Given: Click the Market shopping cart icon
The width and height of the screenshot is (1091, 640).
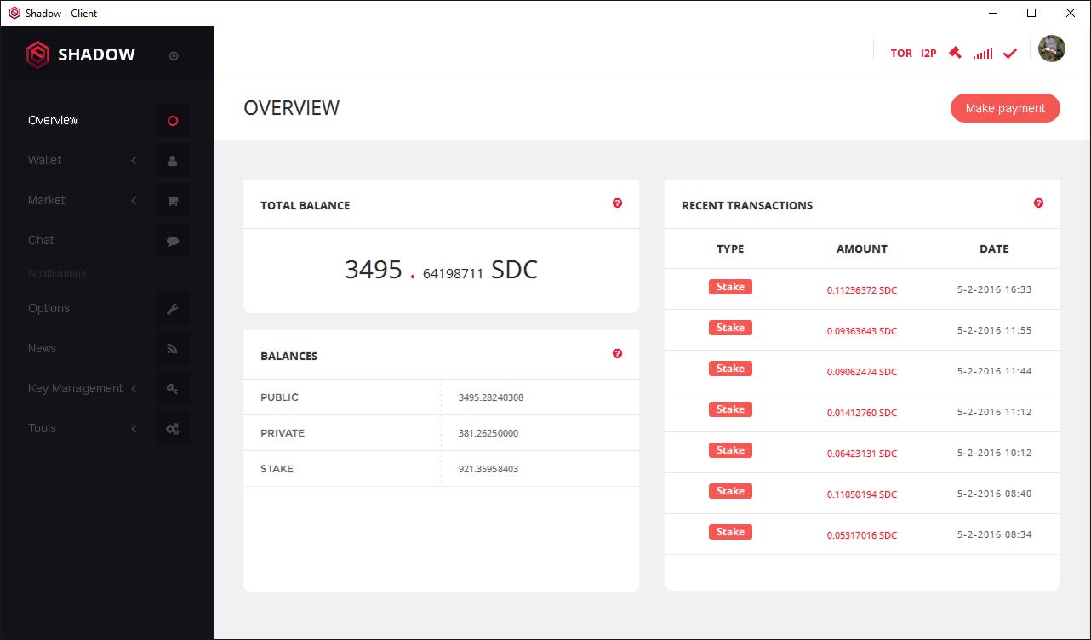Looking at the screenshot, I should [172, 200].
